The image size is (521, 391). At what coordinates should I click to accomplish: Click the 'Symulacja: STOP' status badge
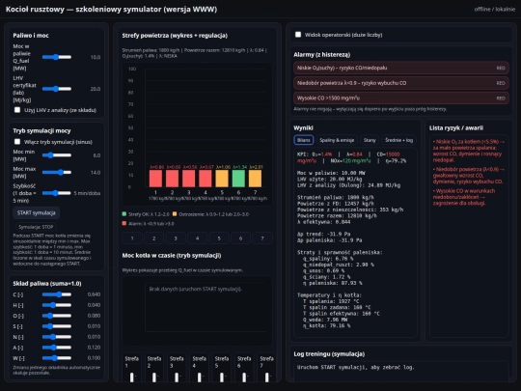tap(36, 227)
